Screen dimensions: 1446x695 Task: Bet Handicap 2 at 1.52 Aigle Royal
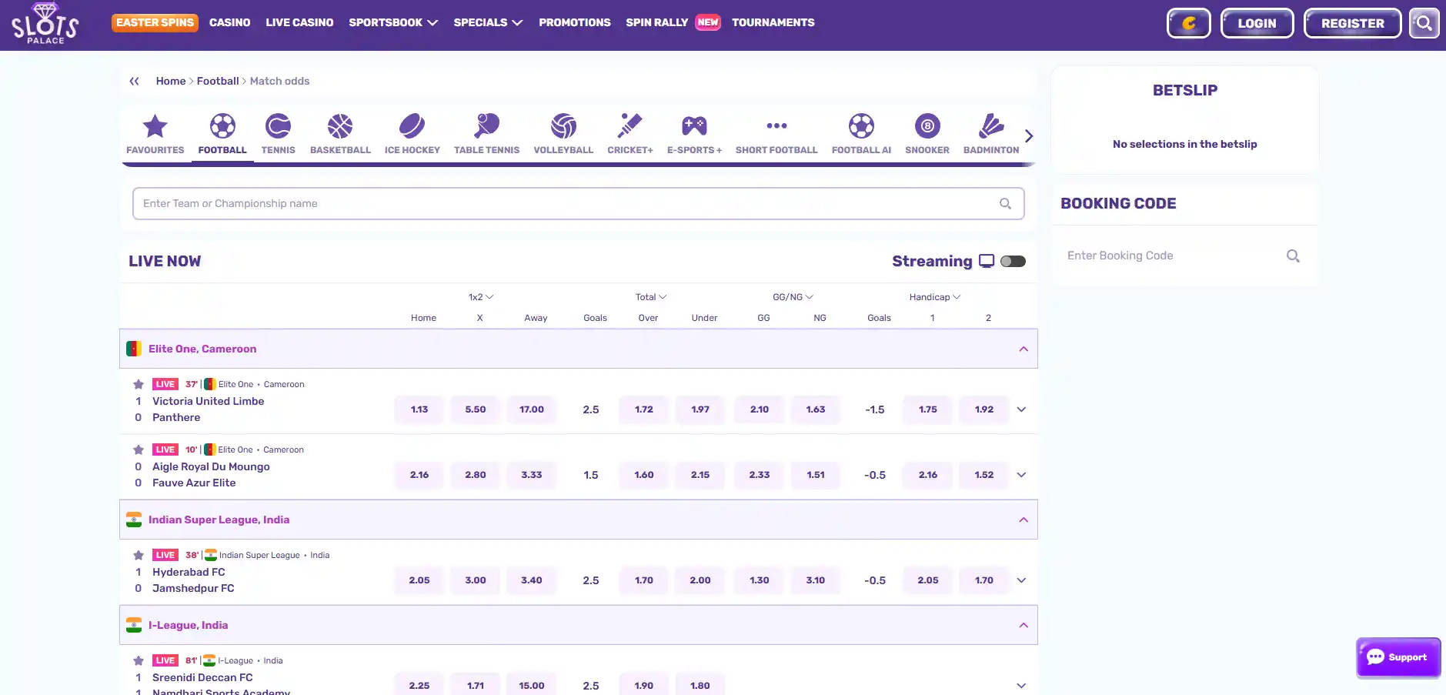[x=984, y=475]
